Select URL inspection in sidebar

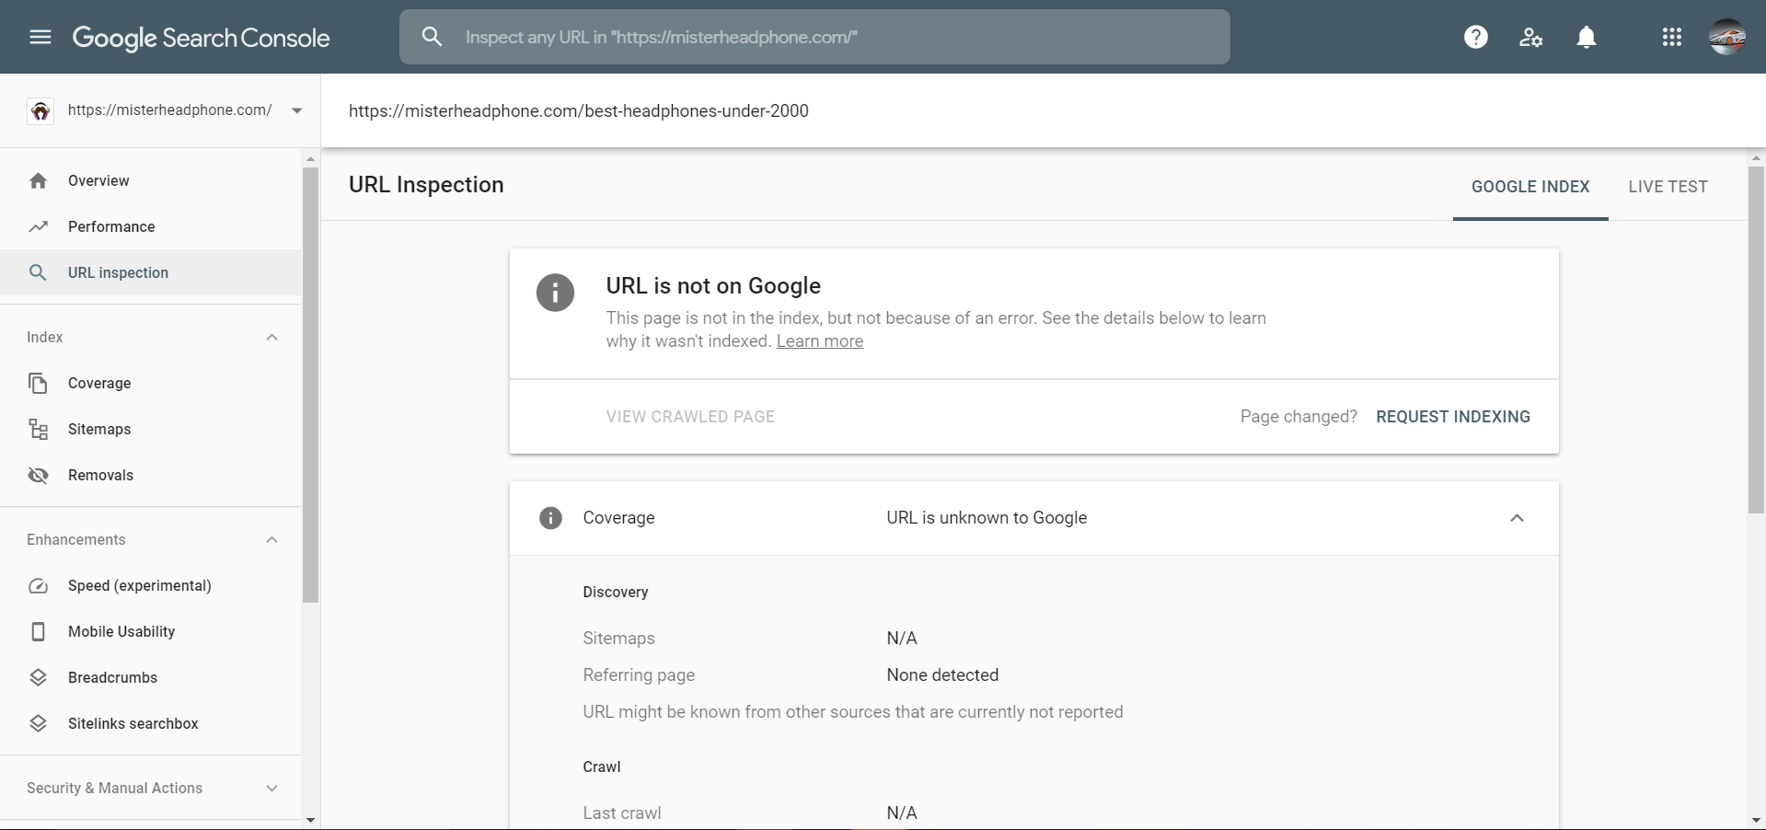(151, 272)
